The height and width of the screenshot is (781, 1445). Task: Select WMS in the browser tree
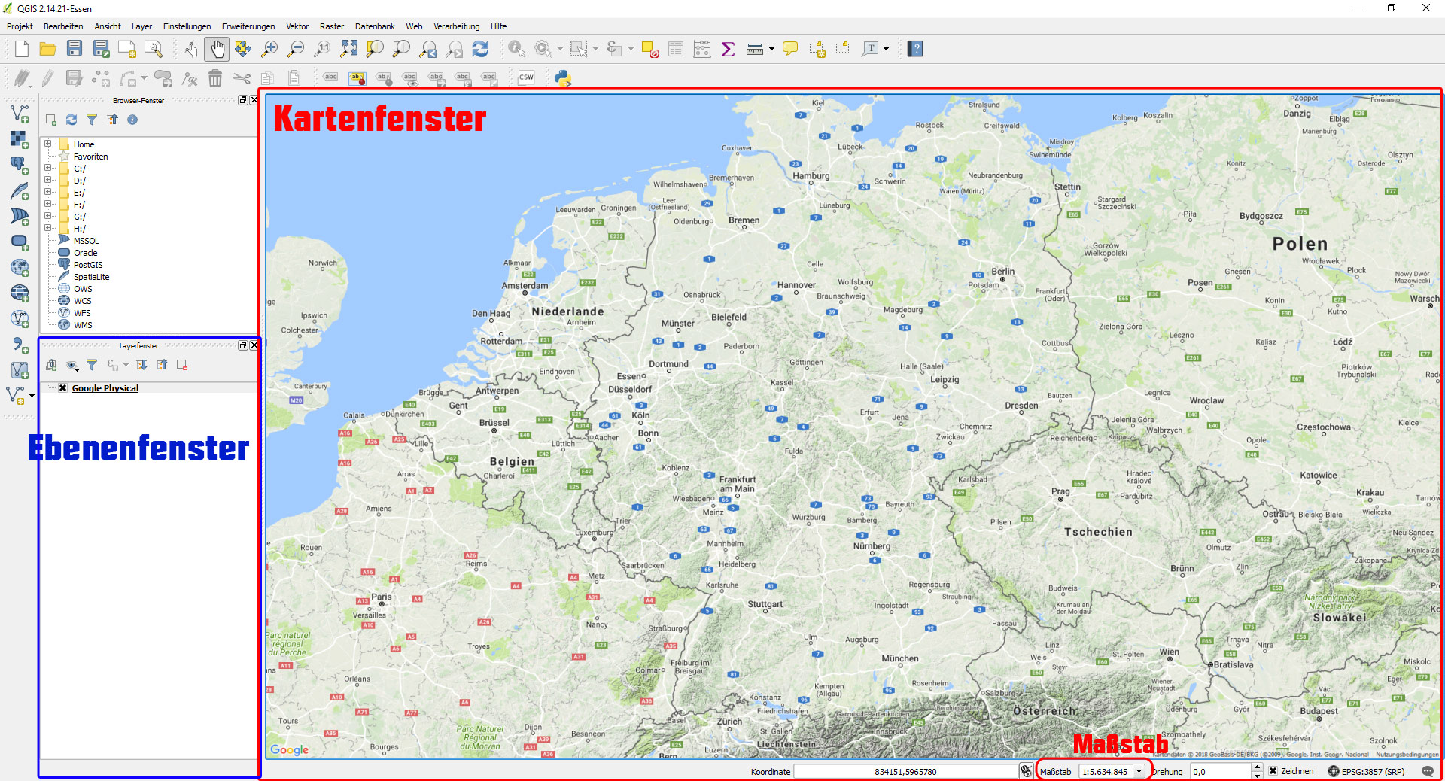pyautogui.click(x=83, y=325)
